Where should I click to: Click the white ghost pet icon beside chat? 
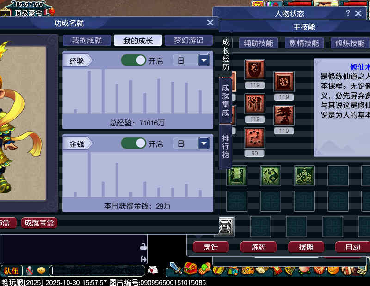tap(153, 270)
